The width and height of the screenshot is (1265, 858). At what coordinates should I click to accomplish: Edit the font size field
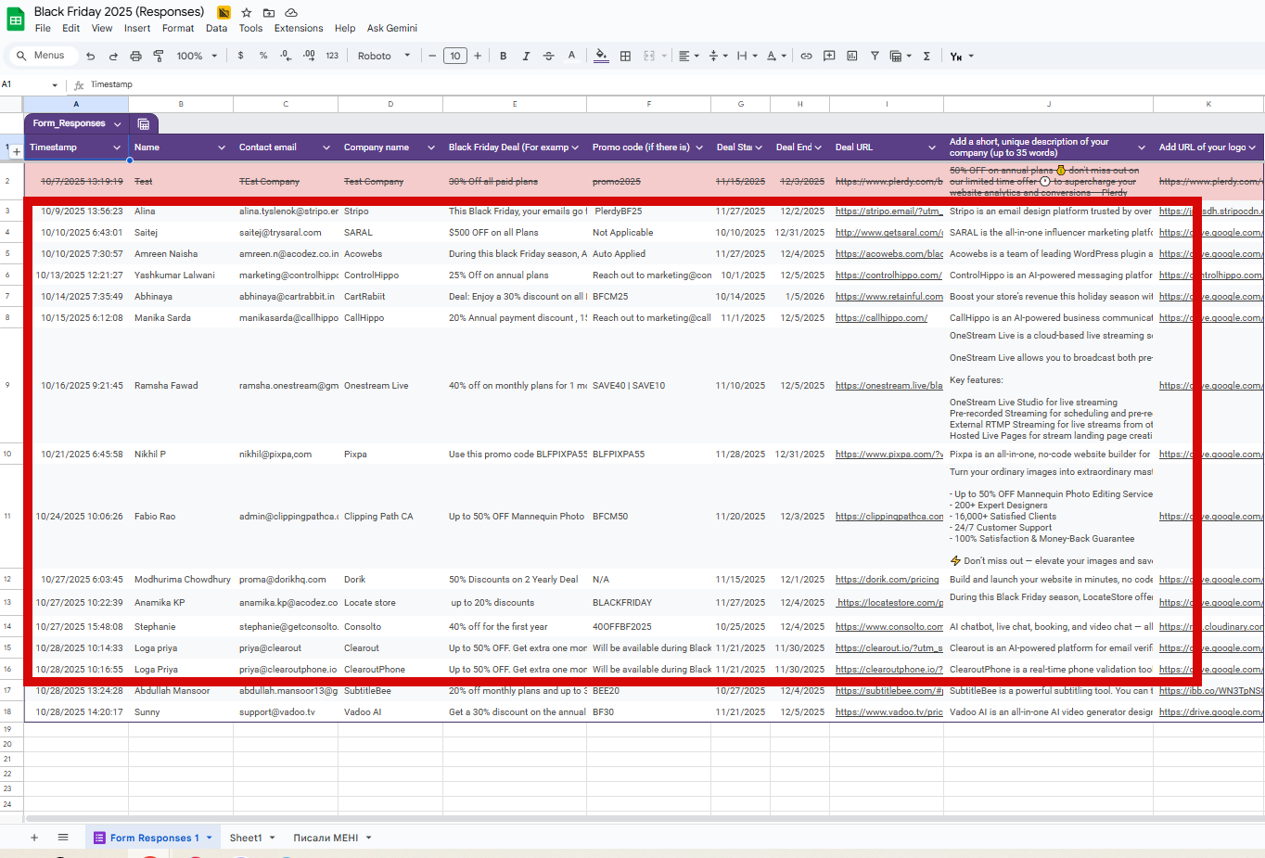tap(455, 56)
